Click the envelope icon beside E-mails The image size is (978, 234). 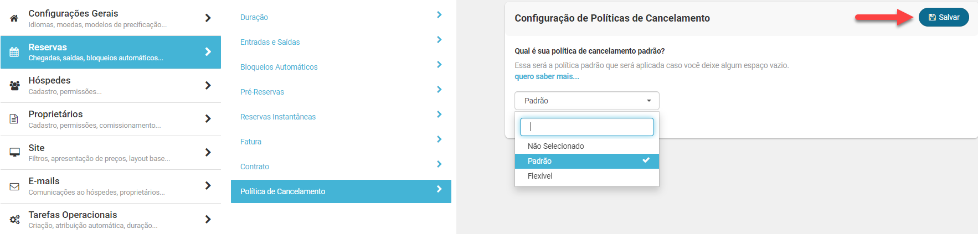(14, 186)
